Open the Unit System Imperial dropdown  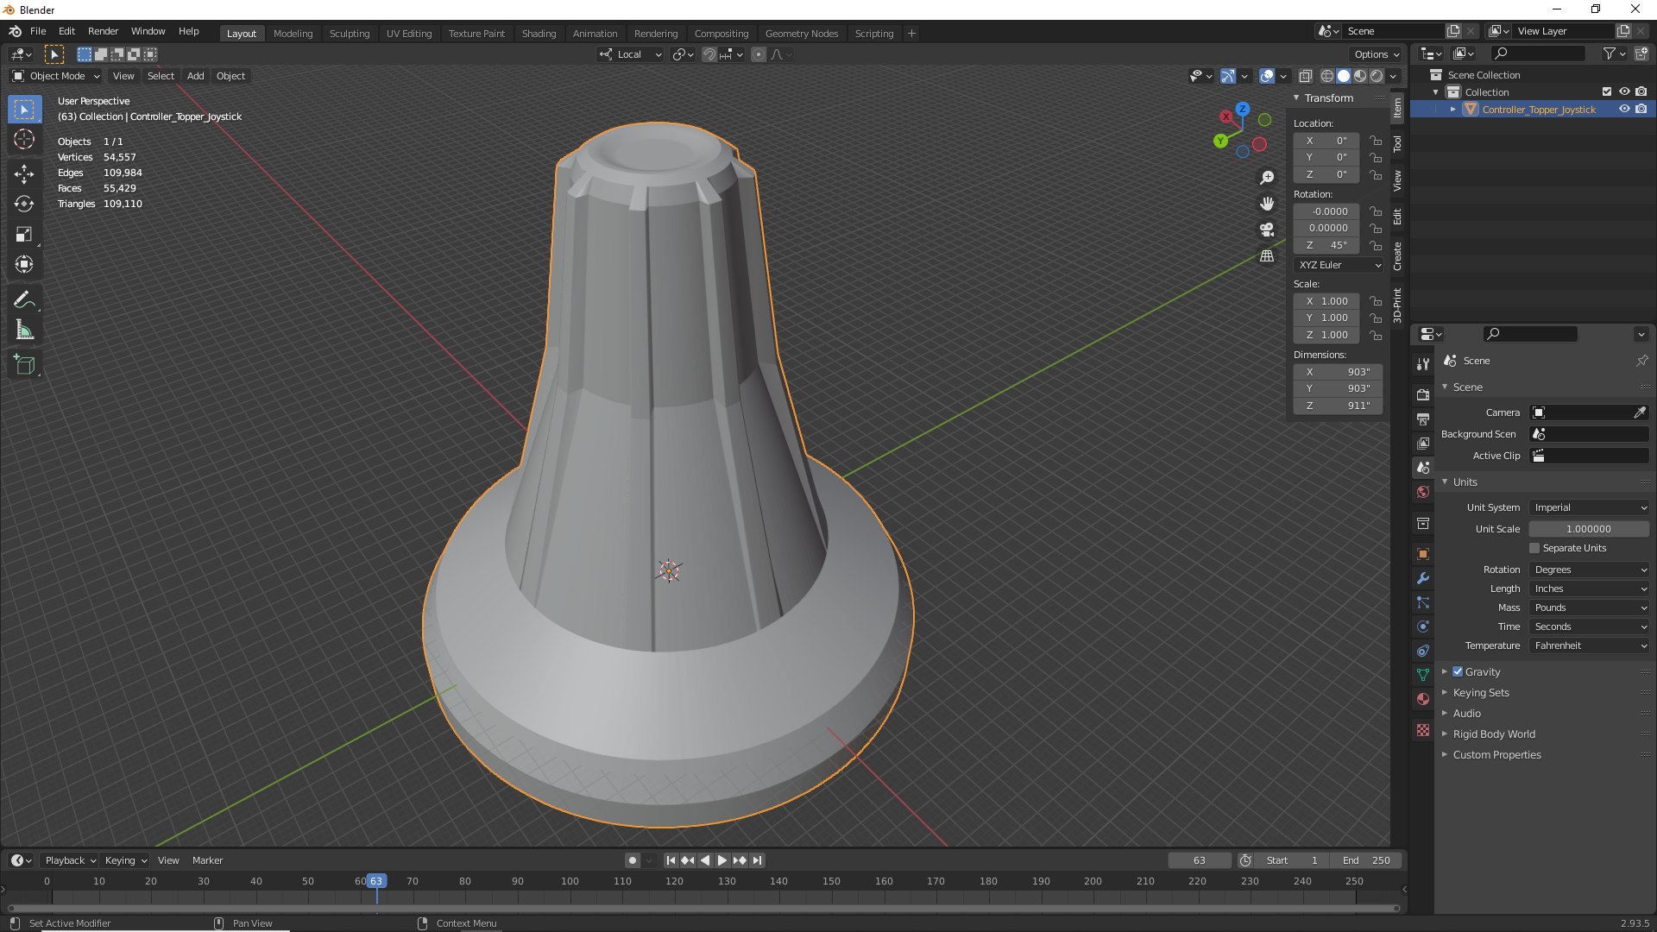pos(1589,507)
